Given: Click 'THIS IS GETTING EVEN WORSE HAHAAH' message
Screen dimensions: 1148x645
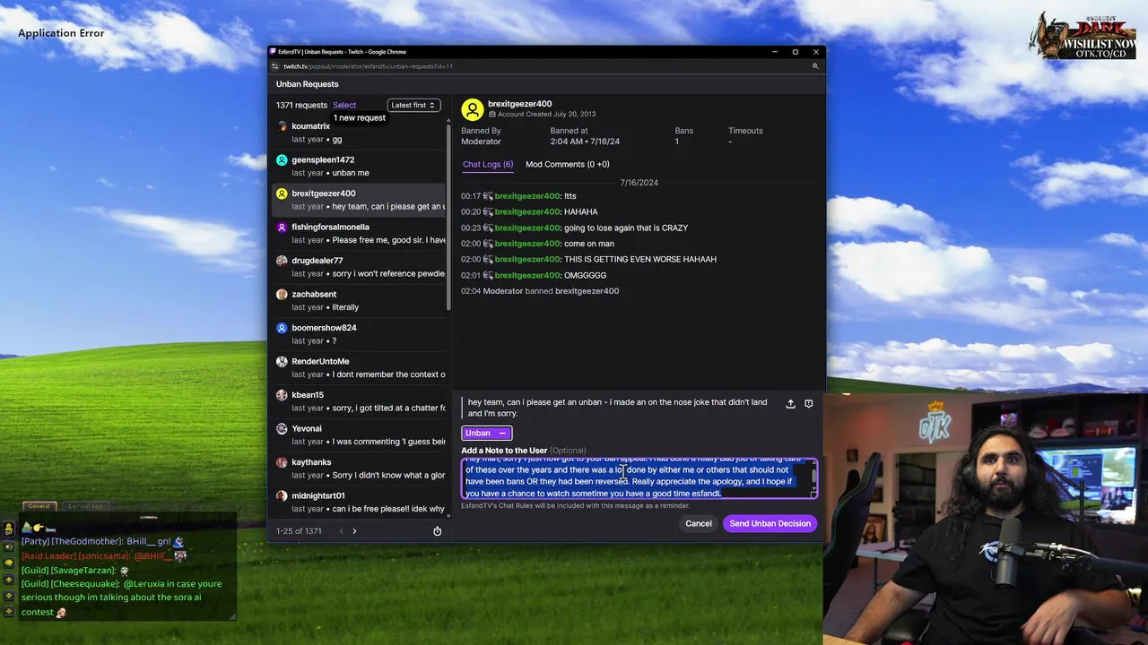Looking at the screenshot, I should 640,259.
